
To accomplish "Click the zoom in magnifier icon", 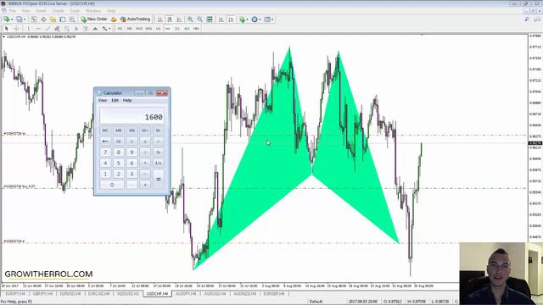I will tap(190, 19).
